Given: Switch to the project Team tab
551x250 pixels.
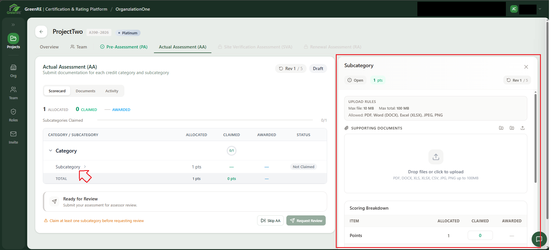Looking at the screenshot, I should tap(79, 47).
